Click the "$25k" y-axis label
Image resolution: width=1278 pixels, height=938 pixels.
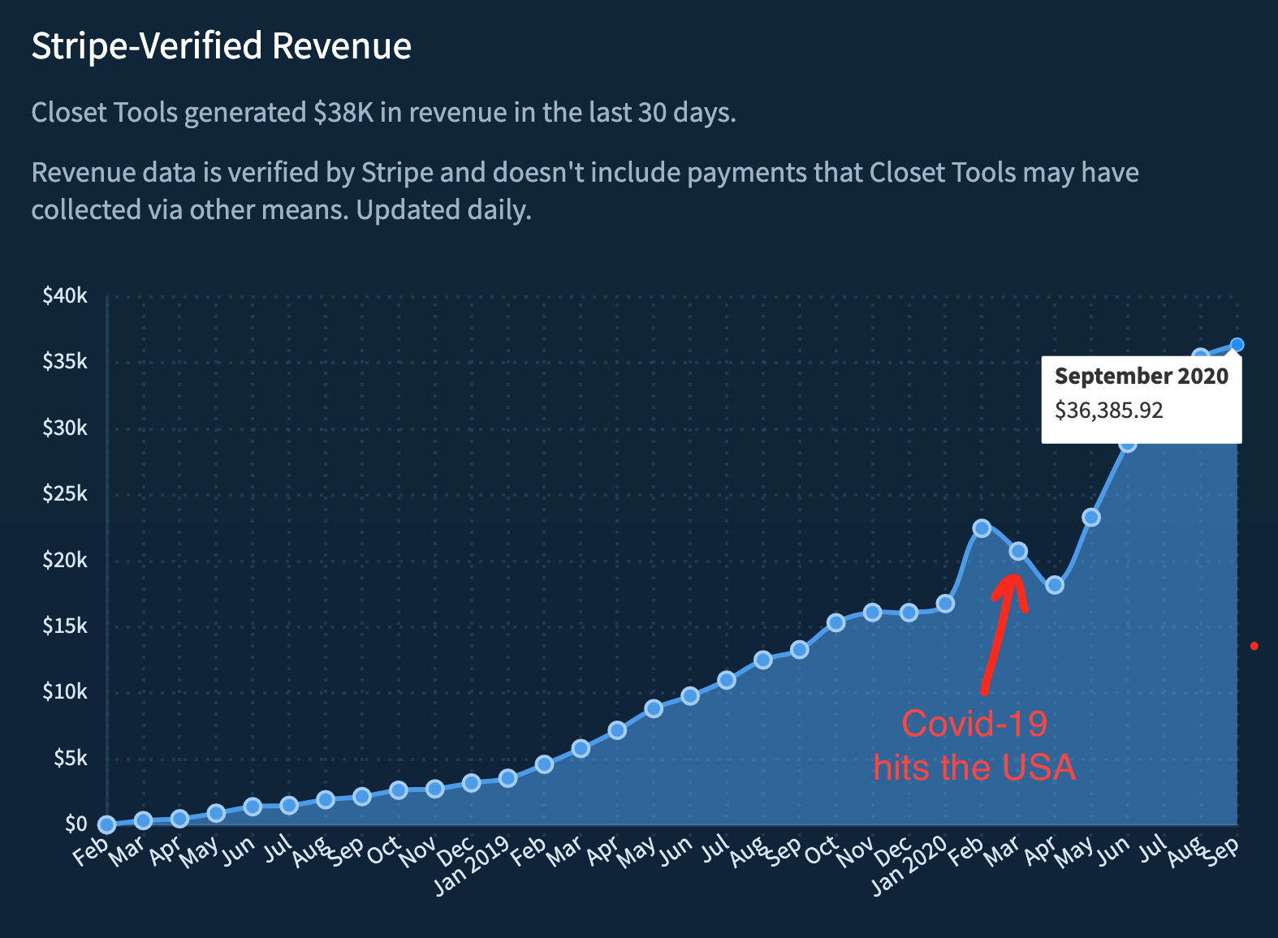pyautogui.click(x=65, y=493)
